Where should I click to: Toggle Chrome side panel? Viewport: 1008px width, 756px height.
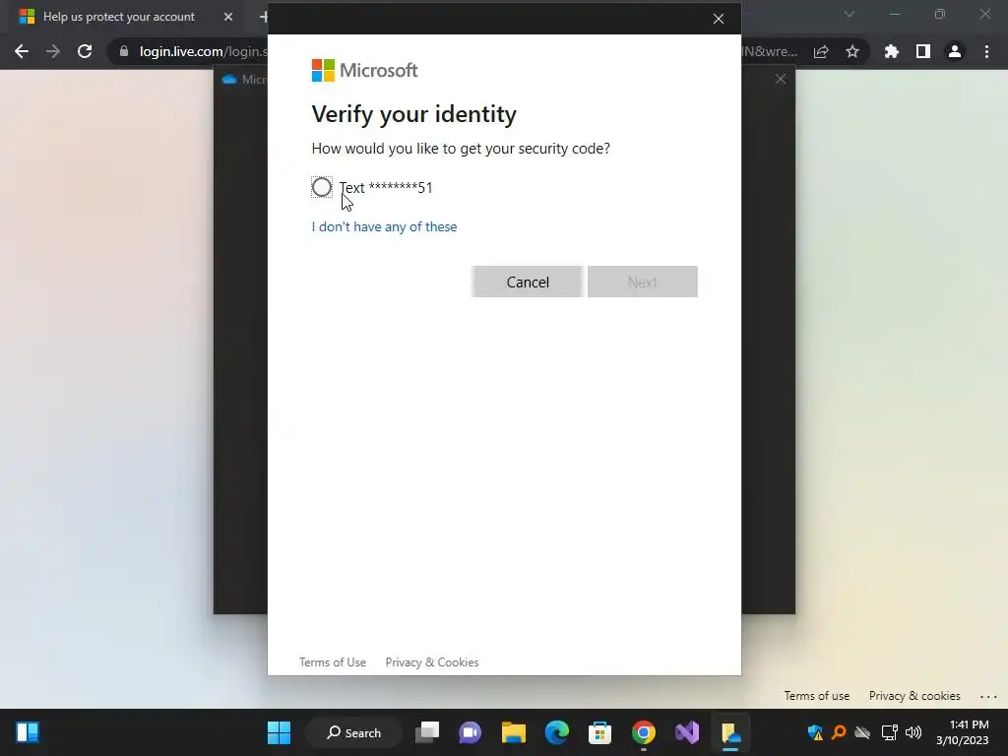pos(922,51)
